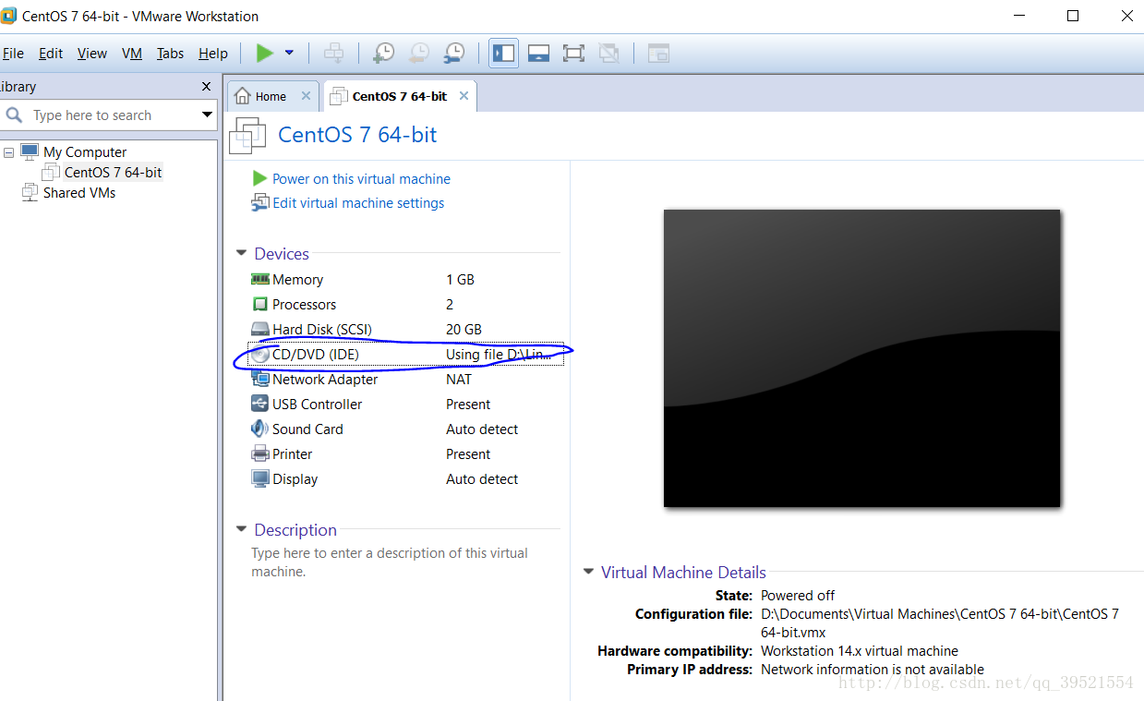Click the Hard Disk (SCSI) device icon
Viewport: 1144px width, 701px height.
coord(259,329)
